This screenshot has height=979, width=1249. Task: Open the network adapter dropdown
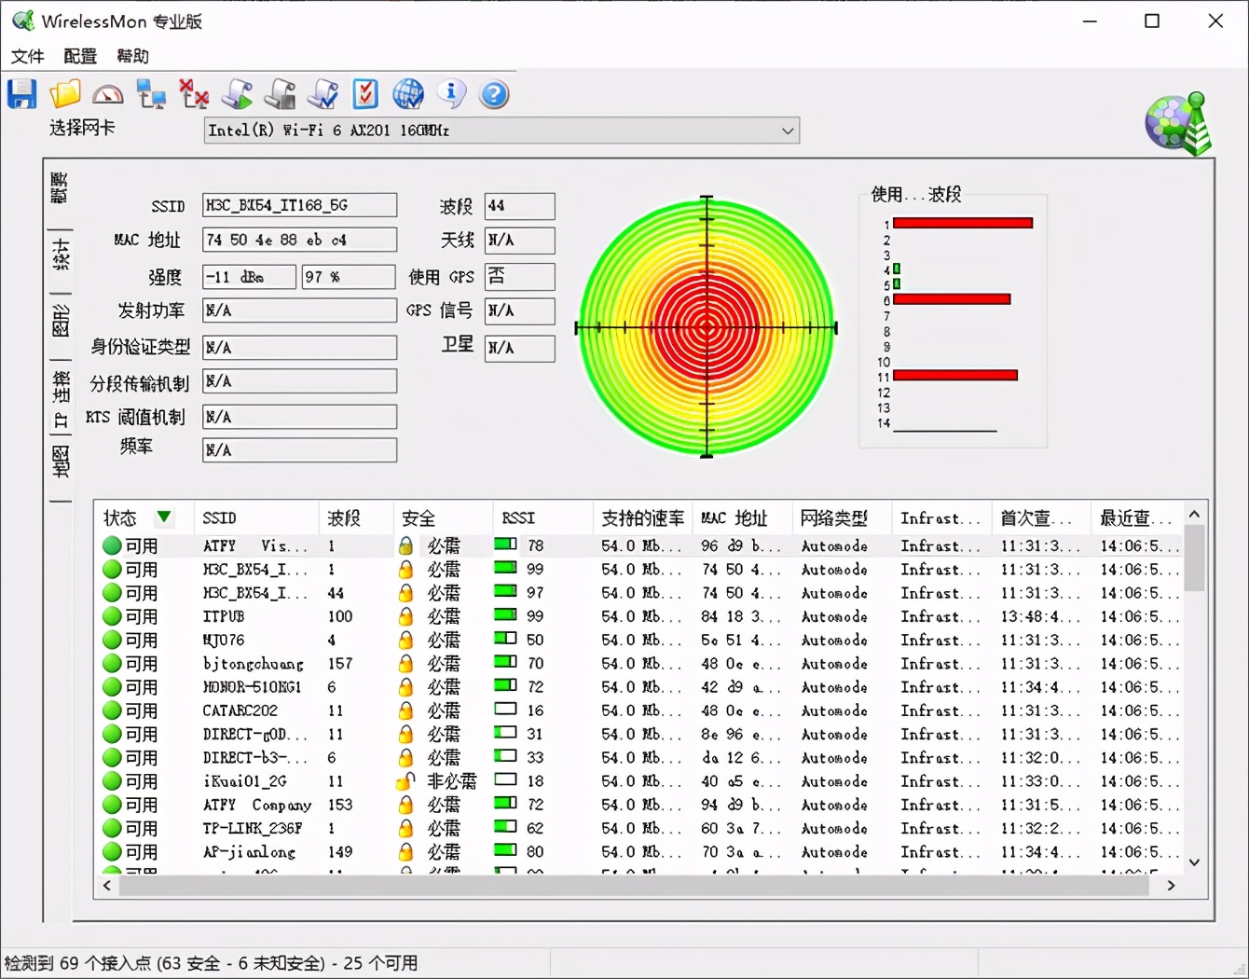[x=788, y=131]
